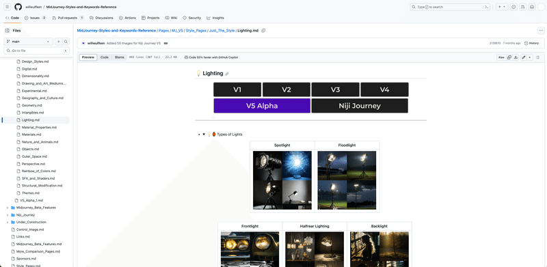The image size is (547, 267).
Task: Click the V5 Alpha button
Action: click(262, 106)
